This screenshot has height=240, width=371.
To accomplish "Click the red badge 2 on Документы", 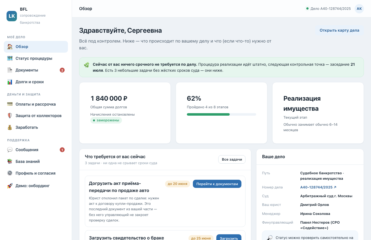I will pos(62,70).
